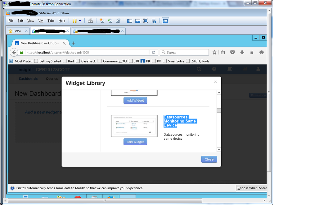Close the New Dashboard Firefox tab

click(x=64, y=43)
